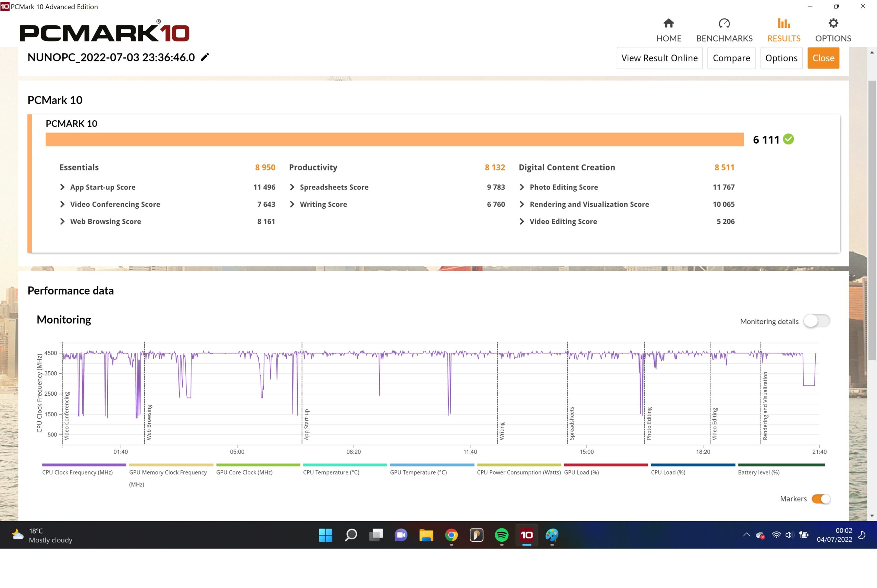The width and height of the screenshot is (877, 588).
Task: Open the Home section
Action: 669,31
